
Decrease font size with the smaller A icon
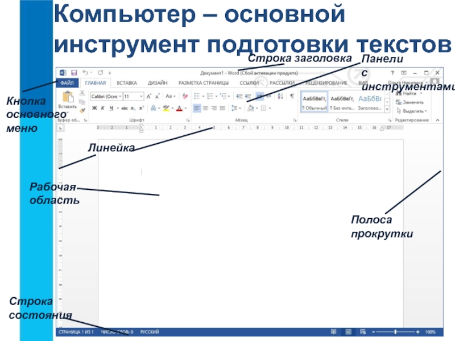pyautogui.click(x=158, y=96)
